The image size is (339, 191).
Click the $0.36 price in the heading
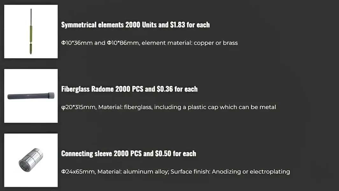click(165, 89)
